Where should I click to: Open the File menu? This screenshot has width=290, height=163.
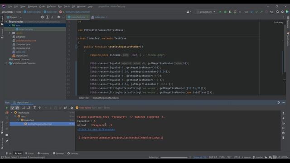[10, 6]
